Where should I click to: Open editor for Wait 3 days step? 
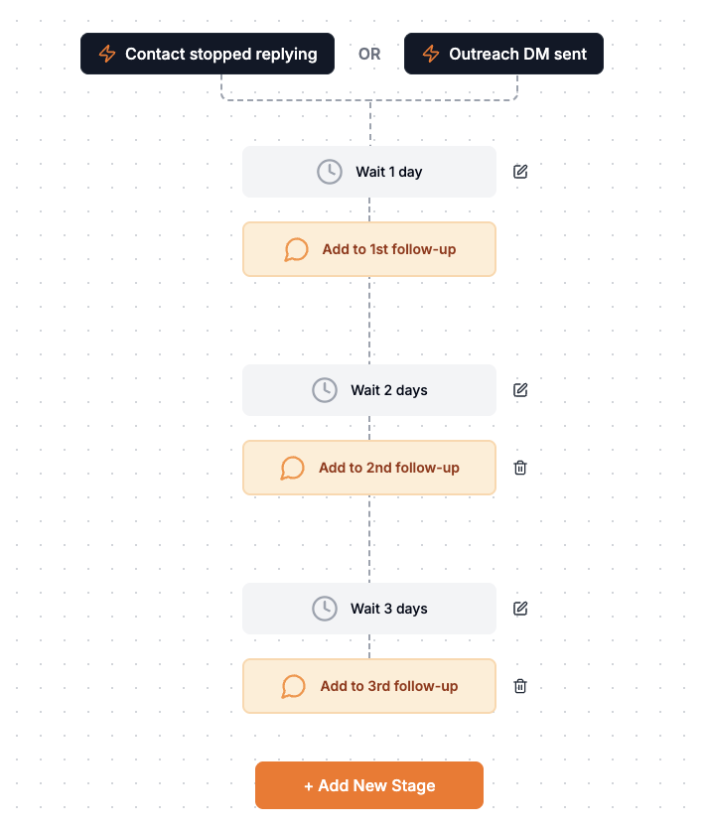point(520,609)
